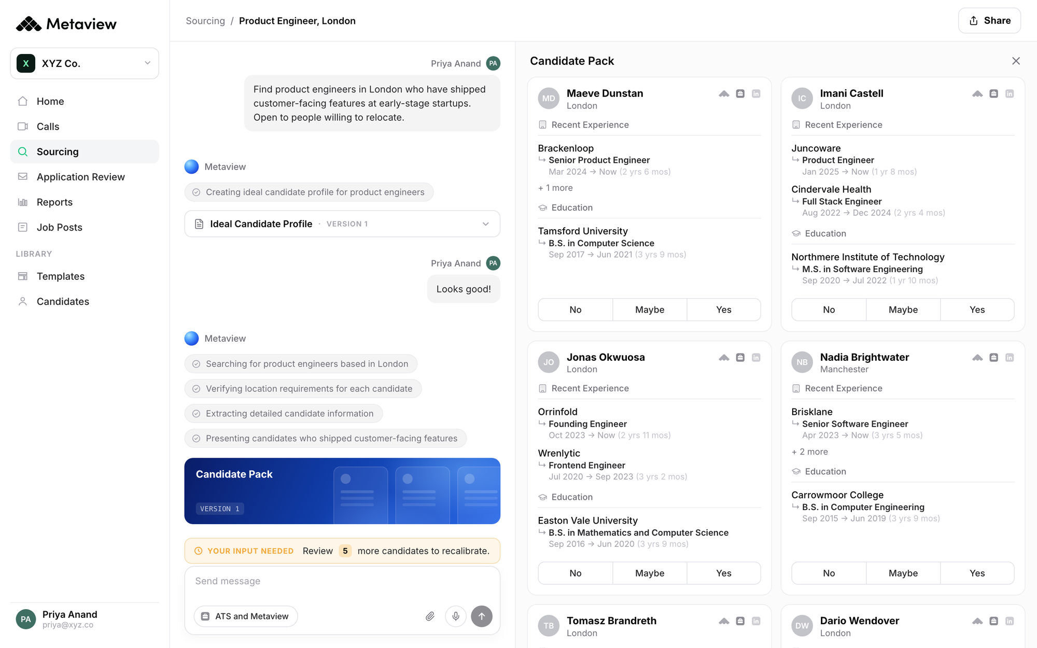Mark Maeve Dunstan as Maybe
Image resolution: width=1037 pixels, height=648 pixels.
650,309
